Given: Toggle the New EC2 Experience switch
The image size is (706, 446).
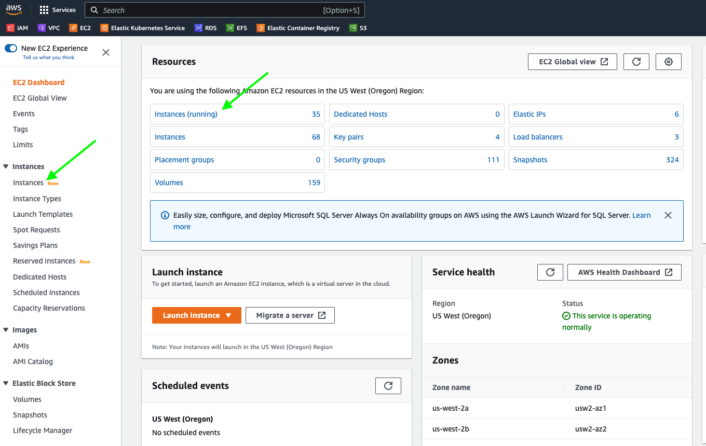Looking at the screenshot, I should click(11, 48).
